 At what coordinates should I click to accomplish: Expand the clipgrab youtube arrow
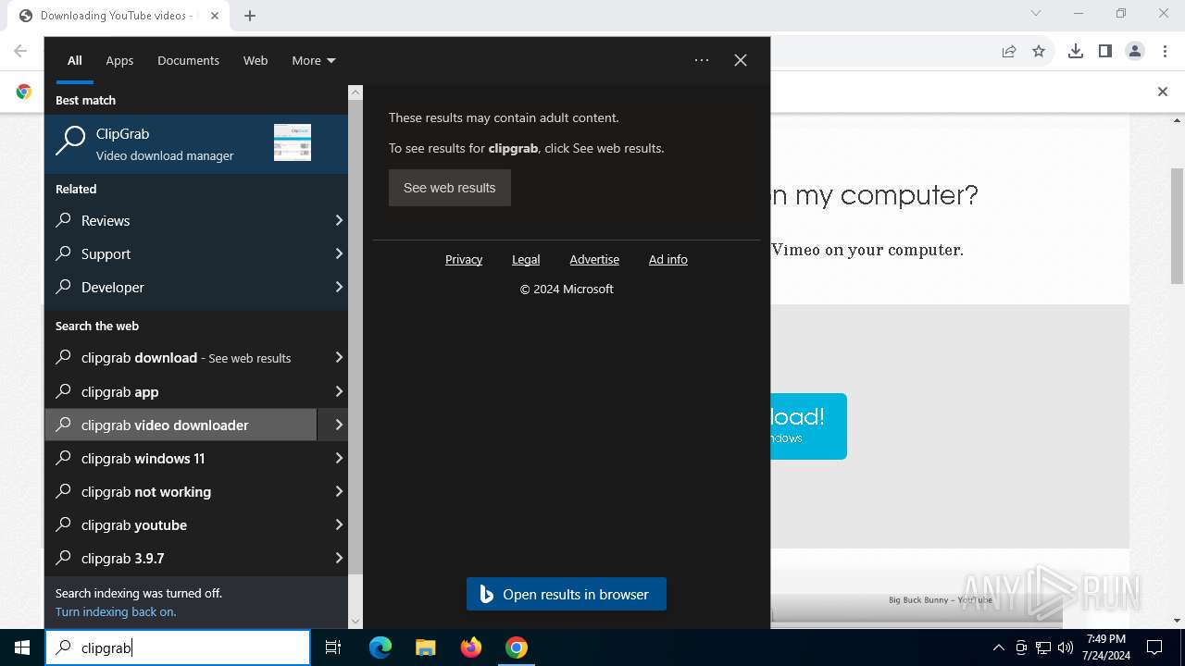pos(339,524)
